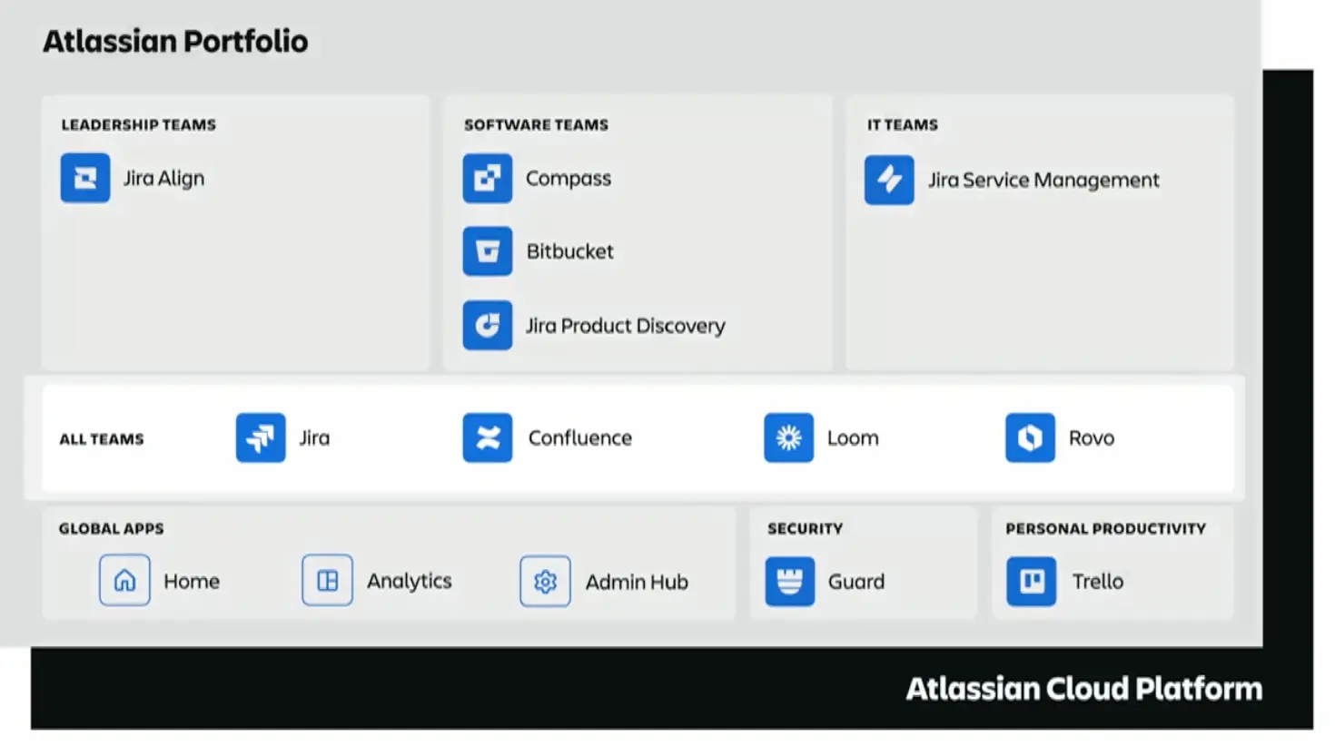Select "Jira Service Management" text
The image size is (1335, 746).
pos(1043,181)
